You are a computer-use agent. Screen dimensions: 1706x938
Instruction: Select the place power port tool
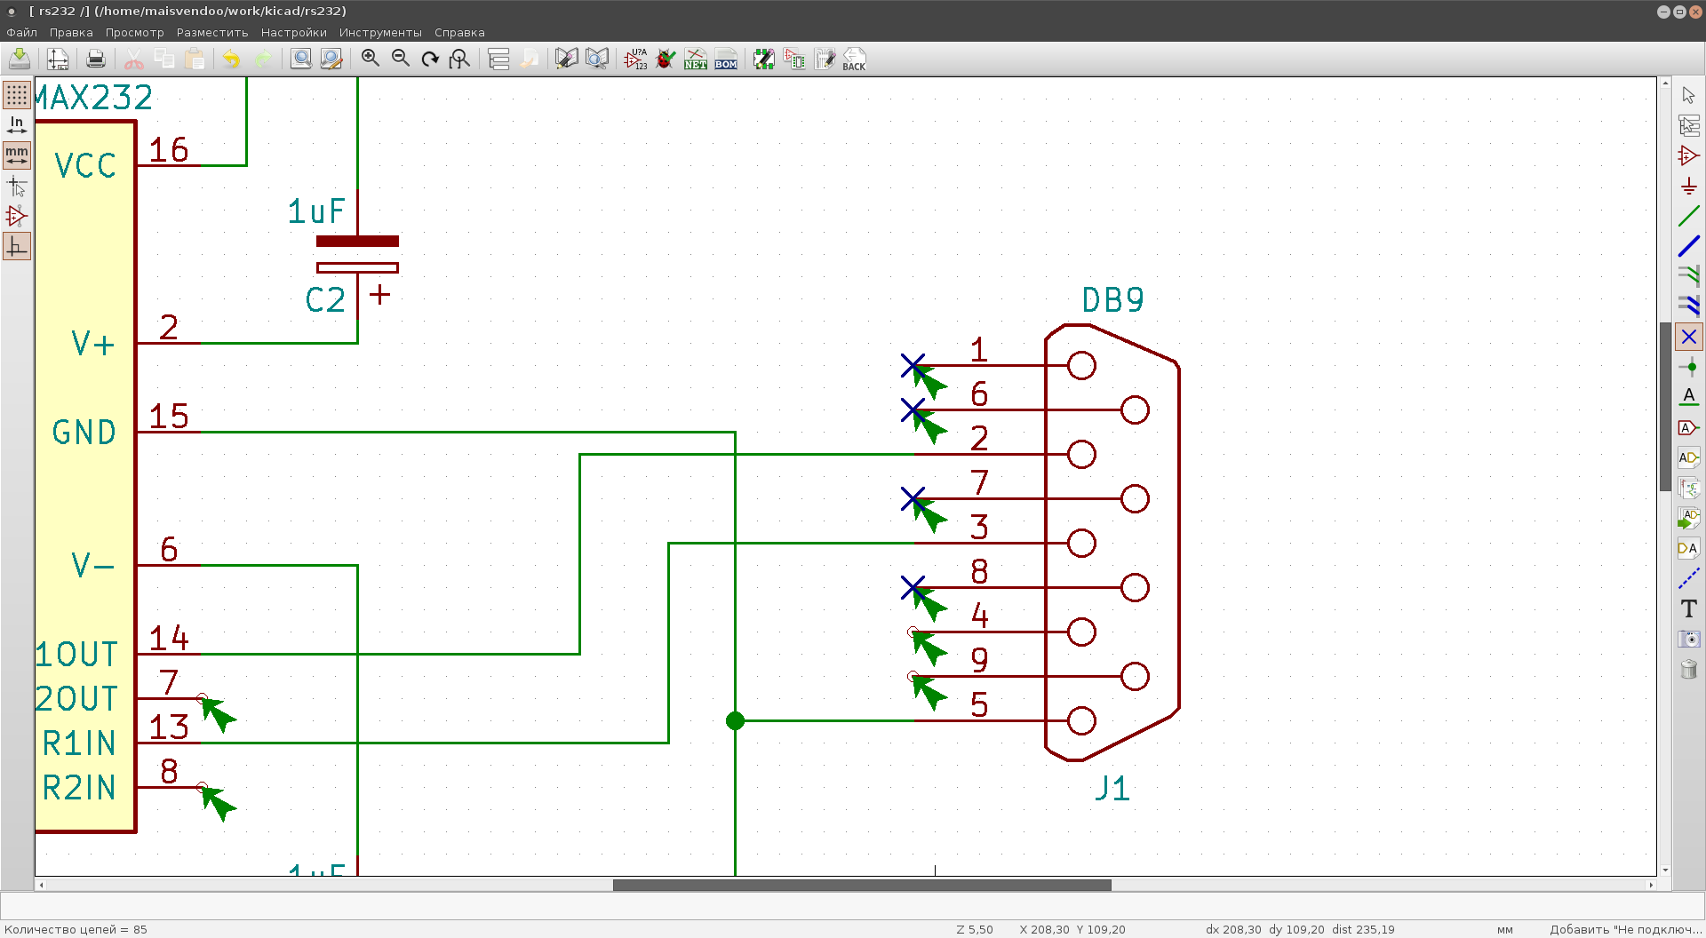point(1689,186)
